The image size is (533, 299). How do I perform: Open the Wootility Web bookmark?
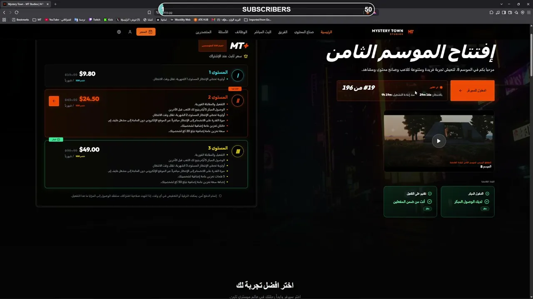click(x=180, y=20)
